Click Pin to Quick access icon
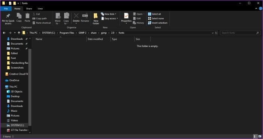The image size is (263, 139). 8,16
